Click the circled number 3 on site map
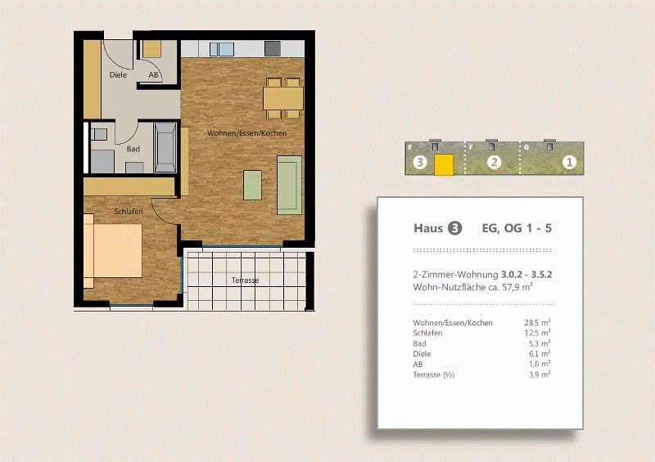655x462 pixels. 420,162
